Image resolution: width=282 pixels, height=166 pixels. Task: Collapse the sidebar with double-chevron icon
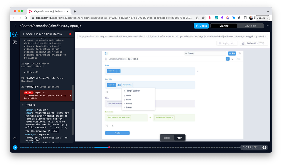point(15,138)
